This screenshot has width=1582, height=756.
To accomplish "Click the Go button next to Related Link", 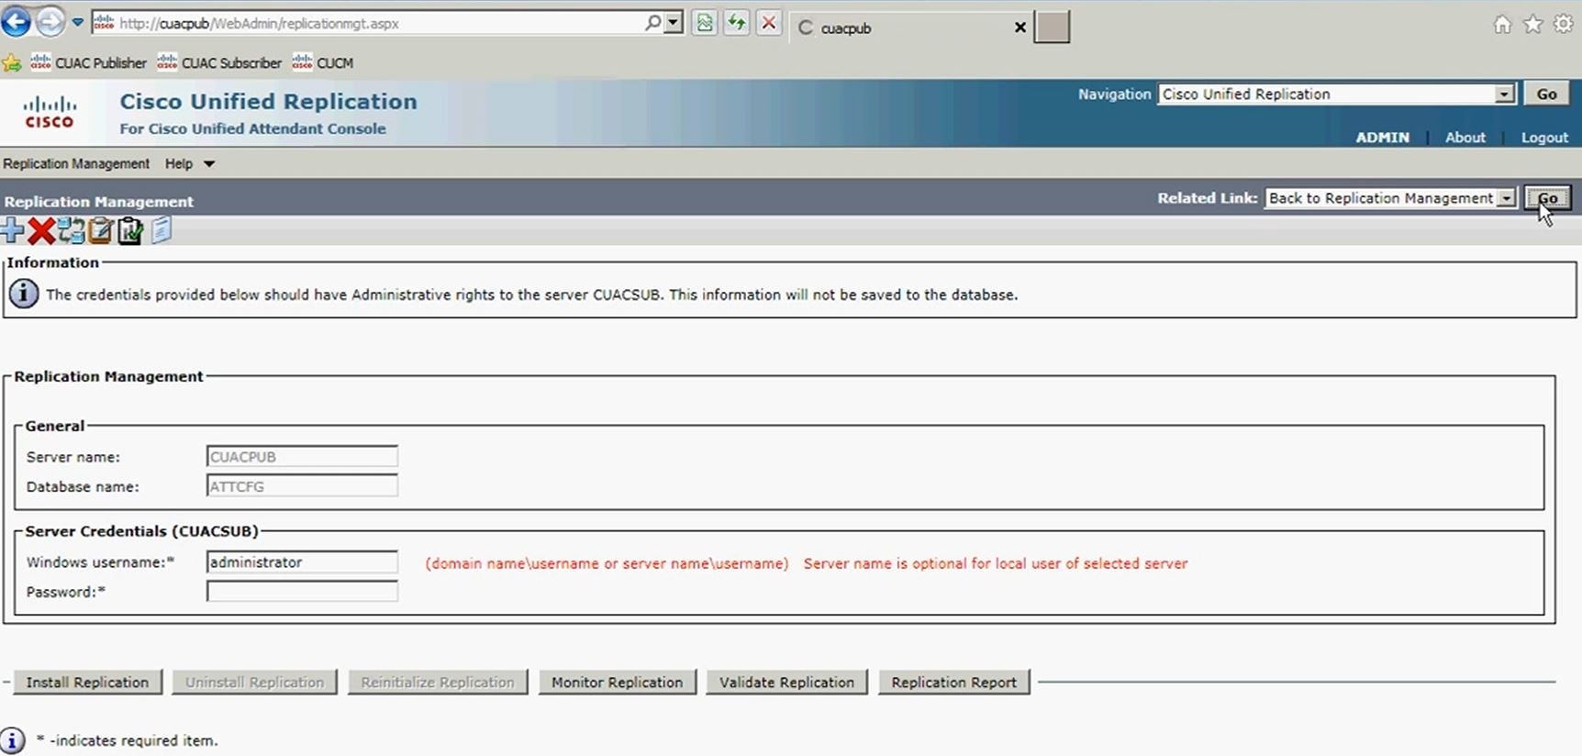I will (1547, 198).
